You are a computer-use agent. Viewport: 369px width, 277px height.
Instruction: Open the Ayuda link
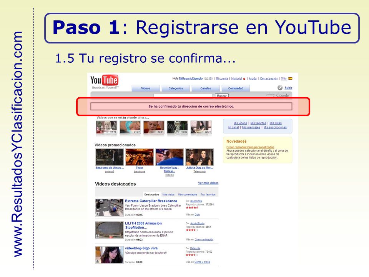pos(253,78)
